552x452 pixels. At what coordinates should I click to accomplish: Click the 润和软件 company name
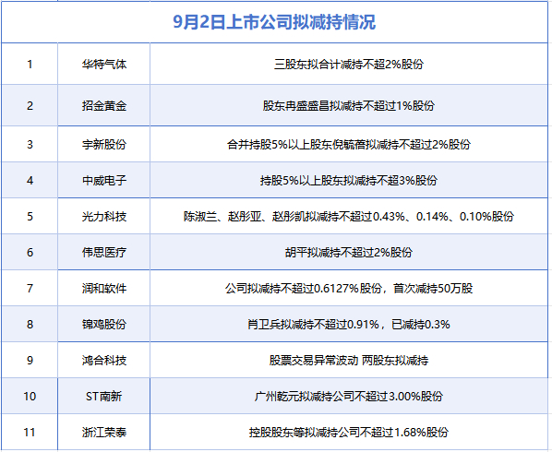[104, 289]
